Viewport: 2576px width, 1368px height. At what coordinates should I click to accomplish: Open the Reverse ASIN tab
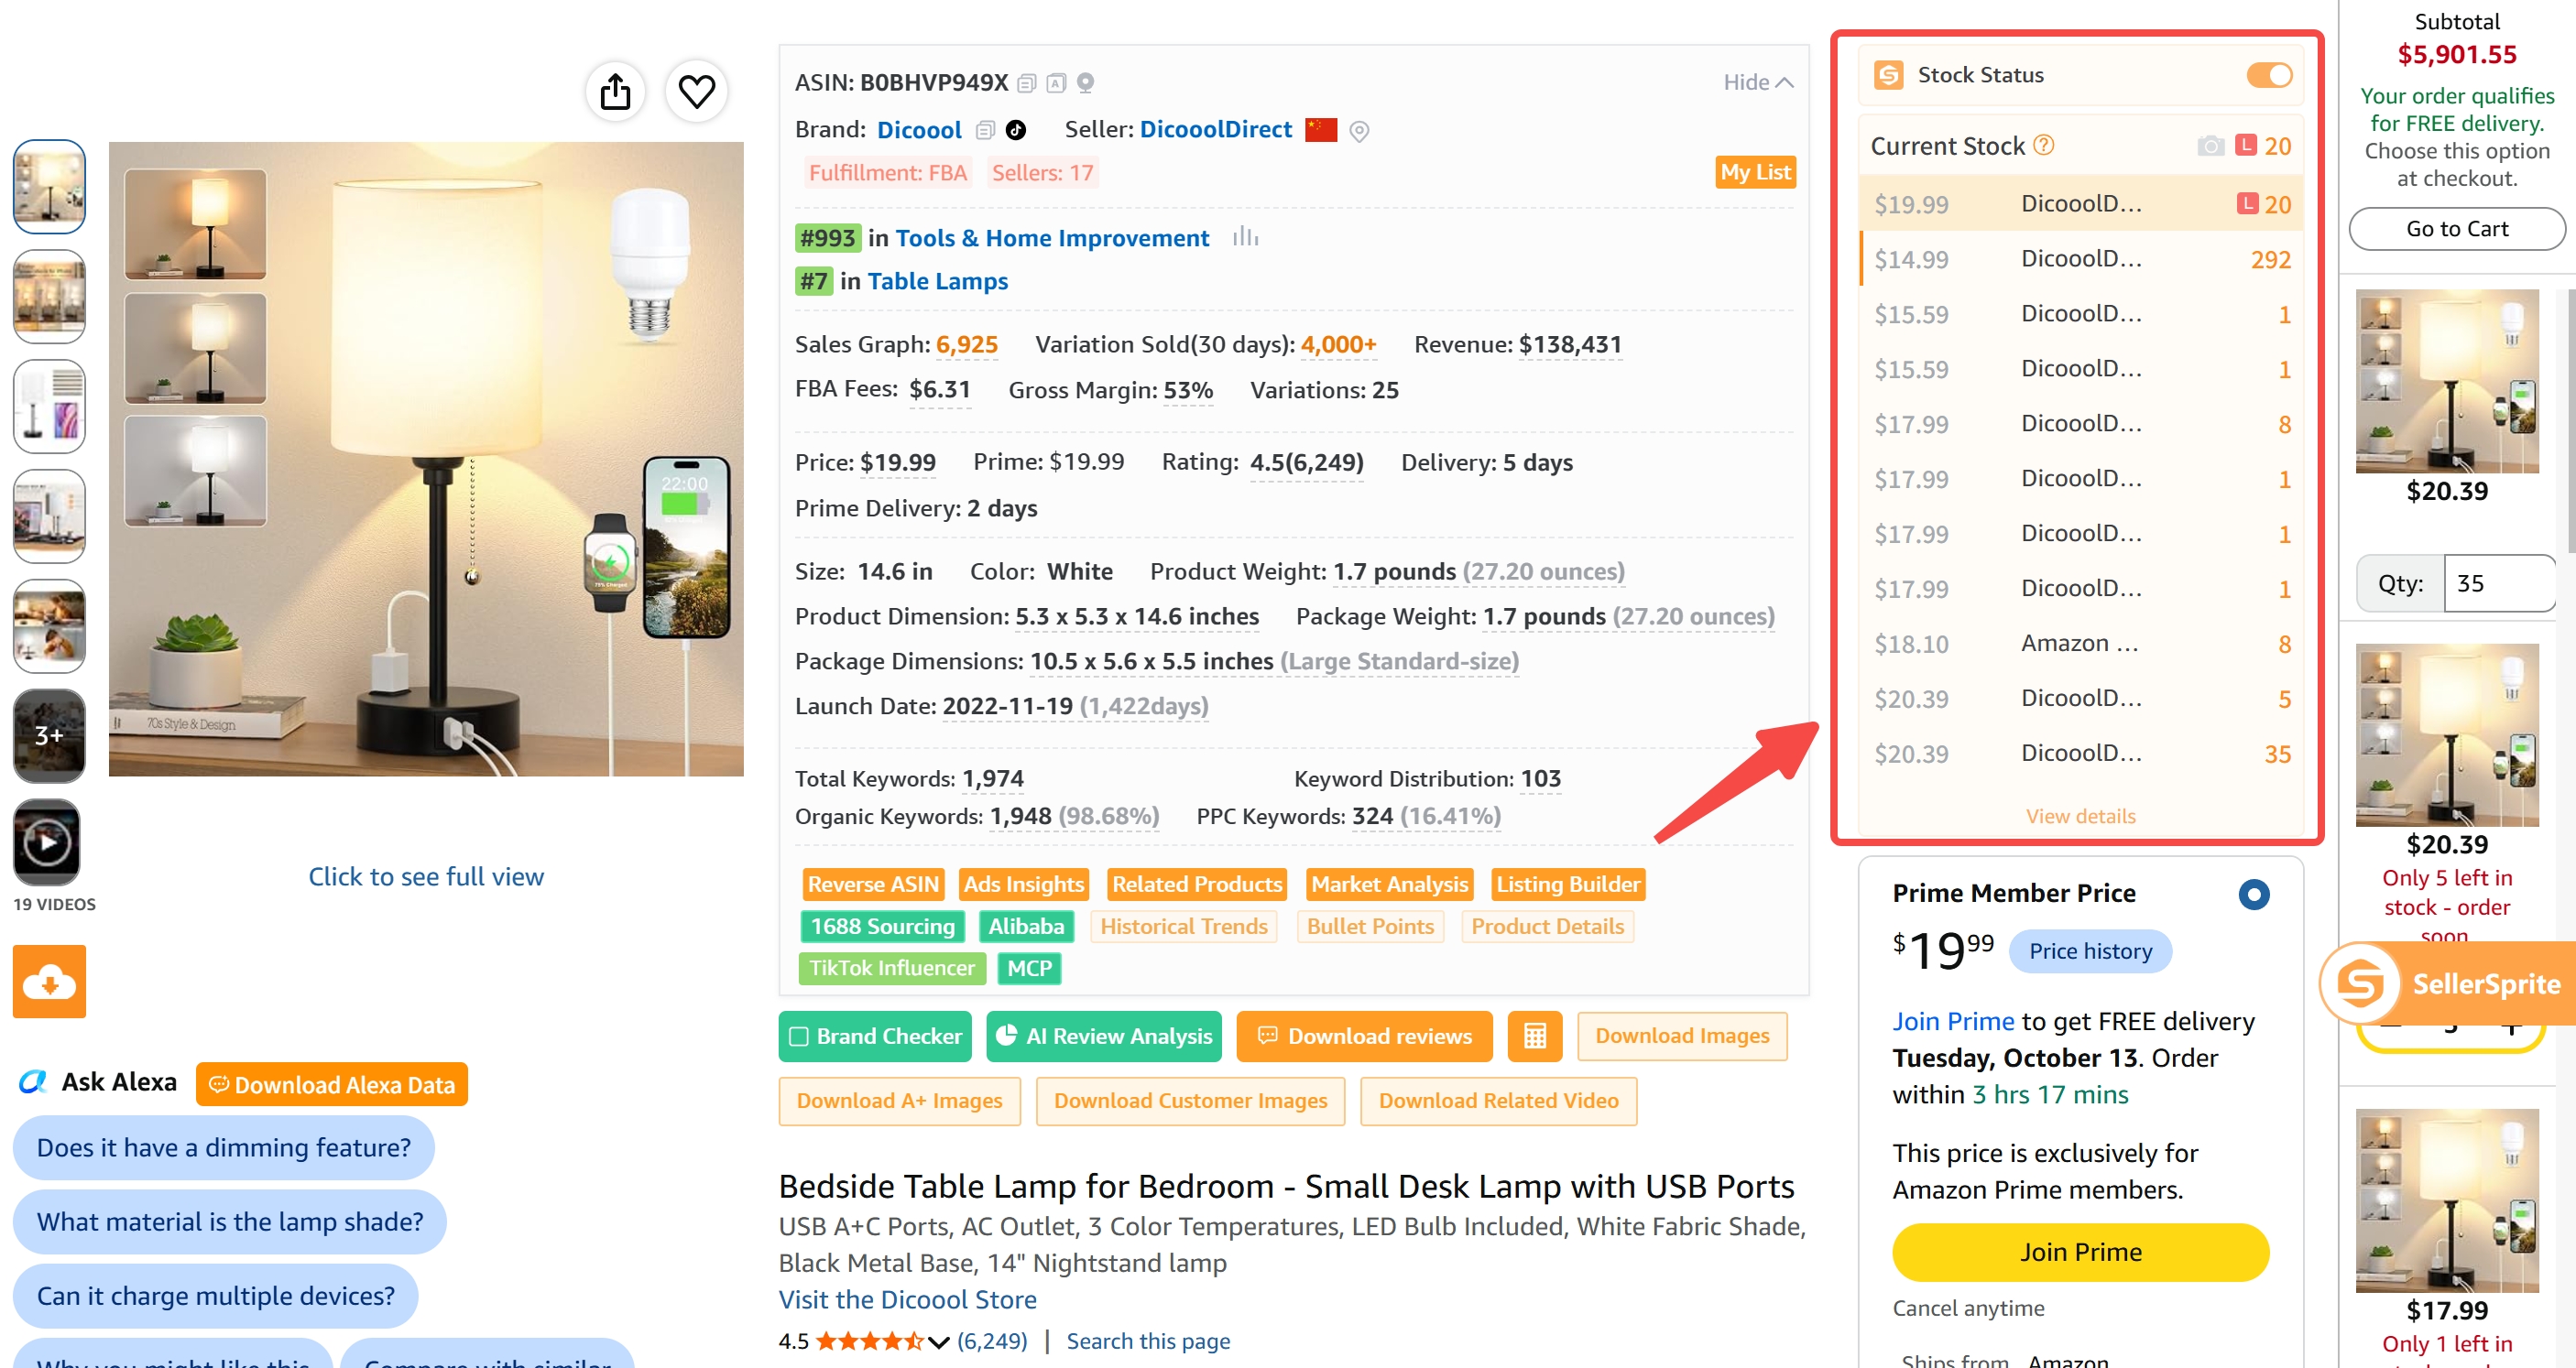(x=873, y=885)
